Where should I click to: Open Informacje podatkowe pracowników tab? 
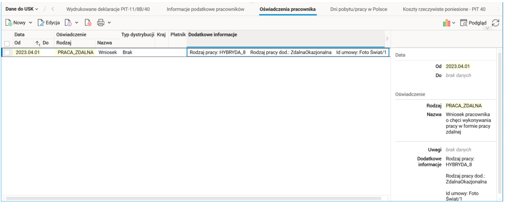206,9
